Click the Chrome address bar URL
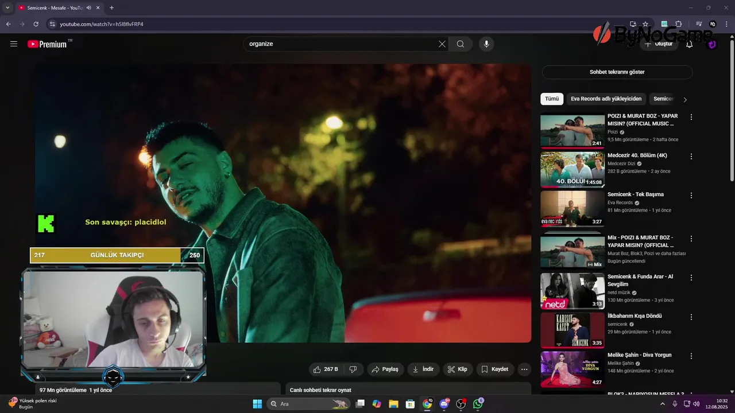The width and height of the screenshot is (735, 413). [x=102, y=24]
